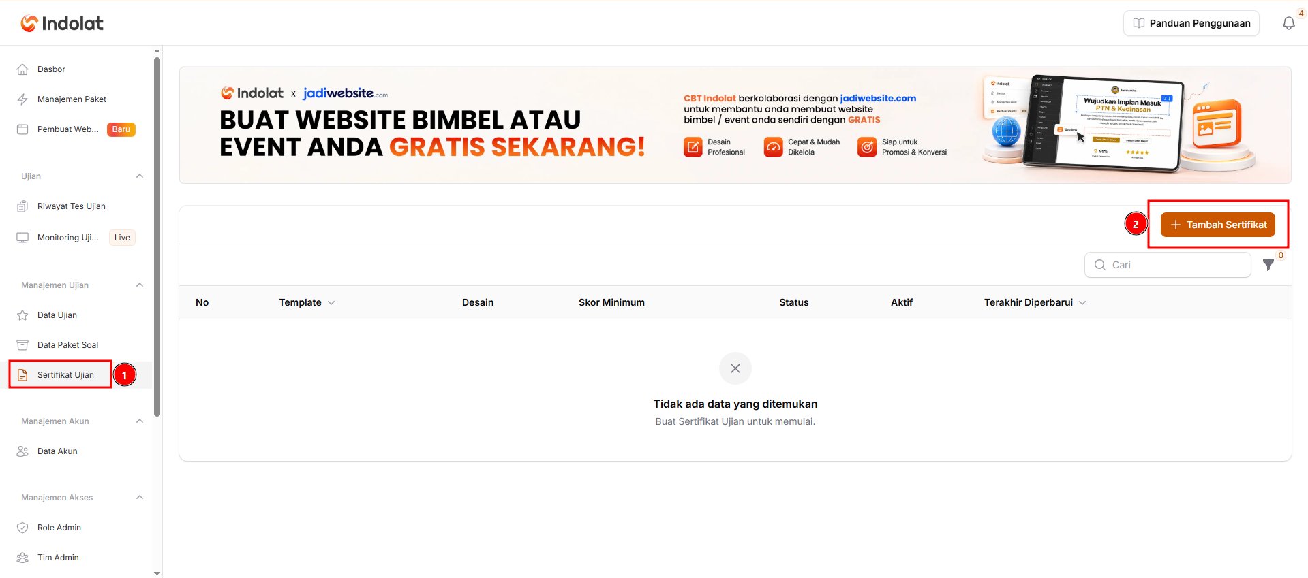Click the plus icon on Tambah Sertifikat

pos(1175,225)
